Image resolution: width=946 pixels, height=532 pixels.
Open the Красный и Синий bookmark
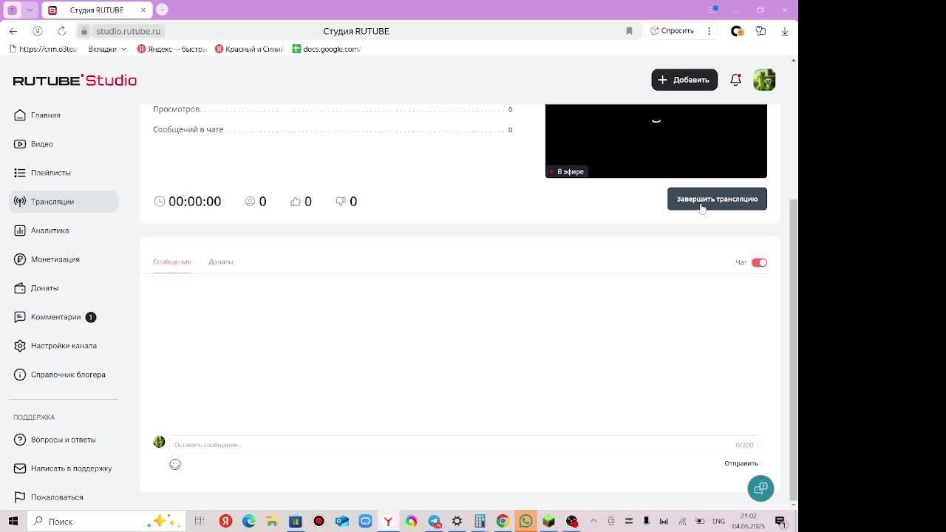pyautogui.click(x=249, y=49)
